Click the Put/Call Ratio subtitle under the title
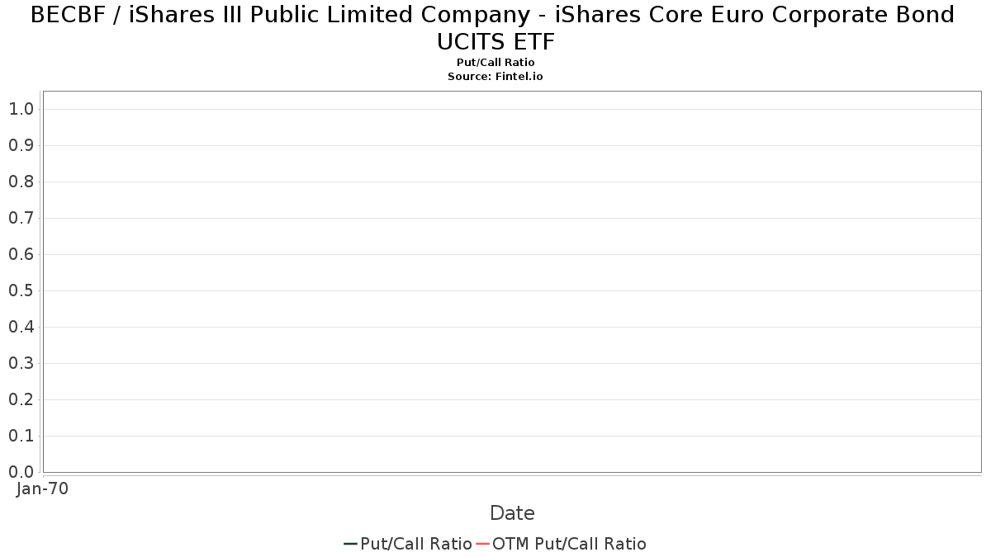The width and height of the screenshot is (991, 557). [x=495, y=63]
